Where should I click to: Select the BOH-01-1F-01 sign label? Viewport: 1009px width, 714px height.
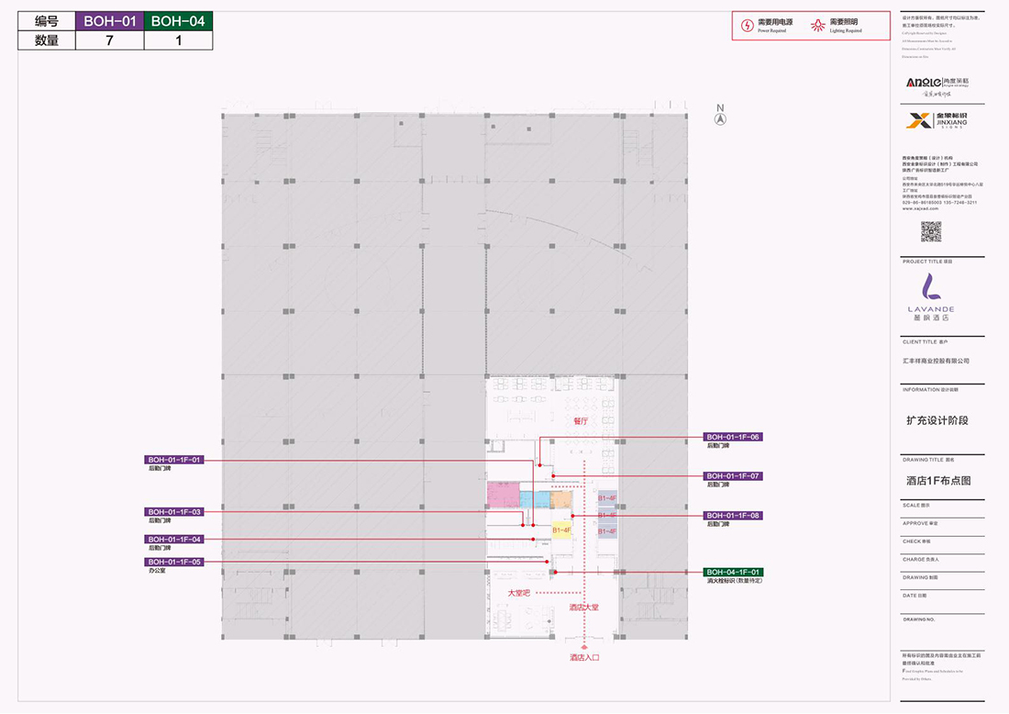tap(173, 459)
